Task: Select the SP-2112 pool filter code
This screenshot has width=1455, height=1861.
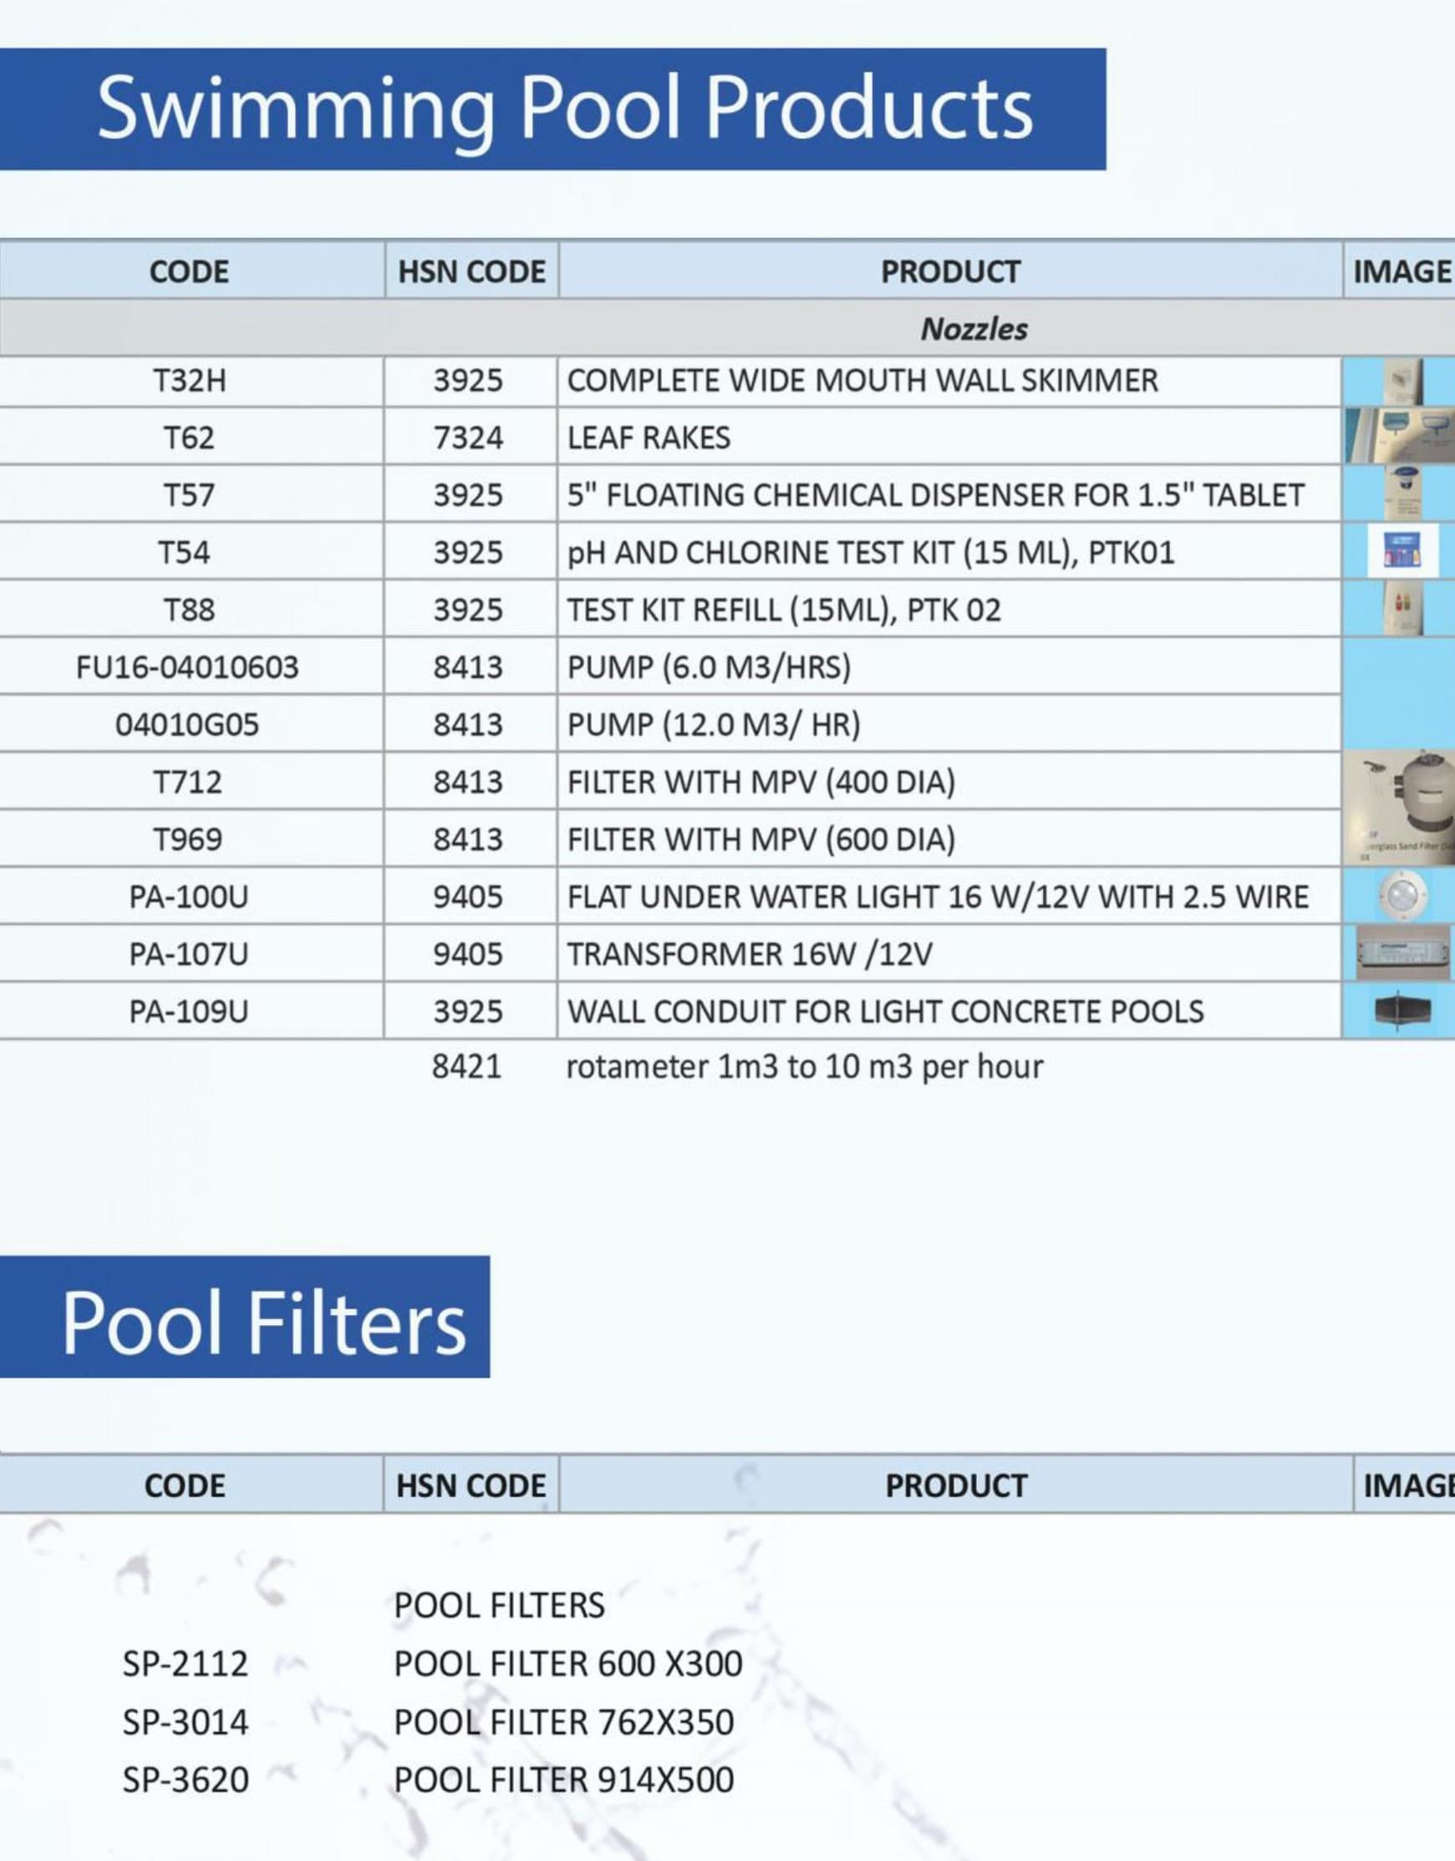Action: (x=185, y=1664)
